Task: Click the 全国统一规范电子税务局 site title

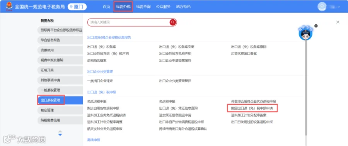Action: 40,7
